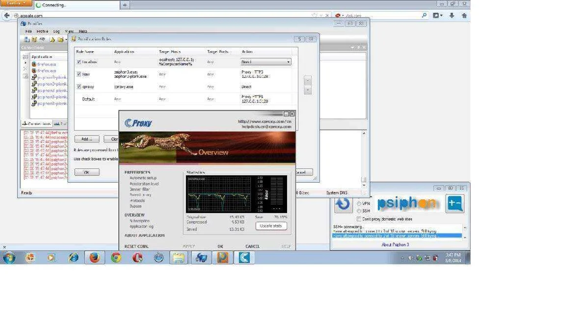The image size is (588, 330).
Task: Open Application log under Overview
Action: [x=141, y=226]
